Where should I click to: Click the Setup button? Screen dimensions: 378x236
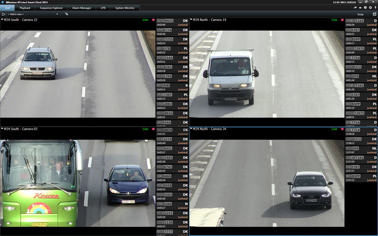(360, 14)
